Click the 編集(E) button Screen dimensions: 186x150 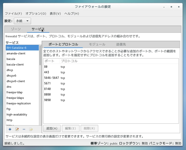tap(71, 128)
